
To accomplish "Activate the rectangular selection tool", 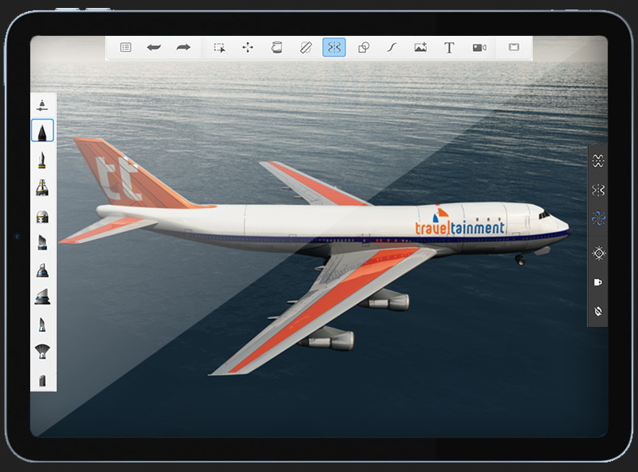I will tap(219, 48).
